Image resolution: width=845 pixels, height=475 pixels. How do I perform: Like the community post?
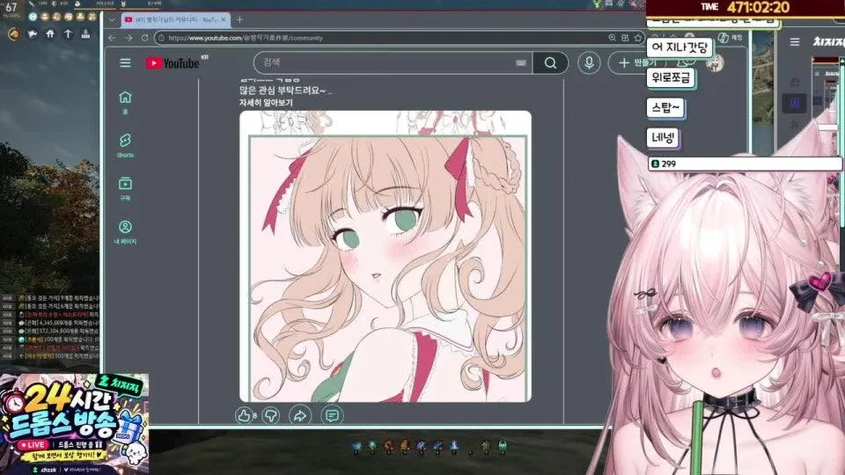pyautogui.click(x=246, y=415)
